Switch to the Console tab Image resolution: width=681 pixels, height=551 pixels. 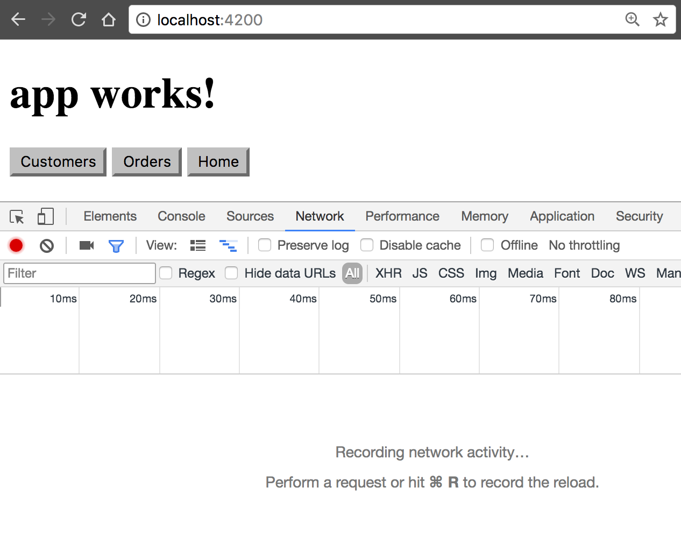181,216
